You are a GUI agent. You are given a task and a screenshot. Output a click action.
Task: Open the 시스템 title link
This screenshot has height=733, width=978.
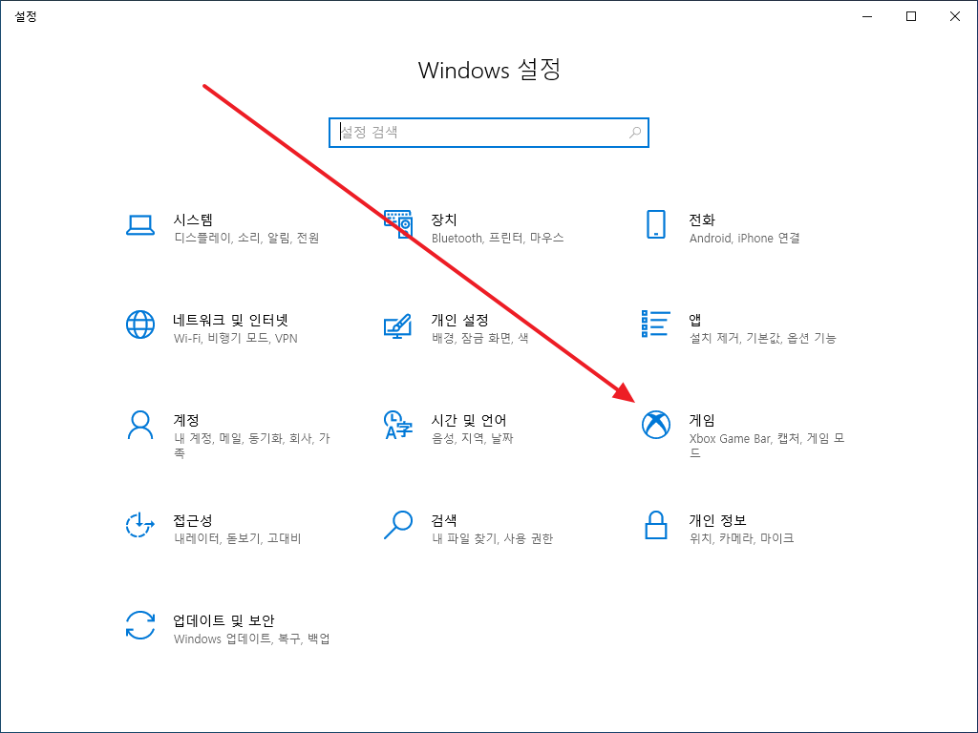[x=193, y=220]
